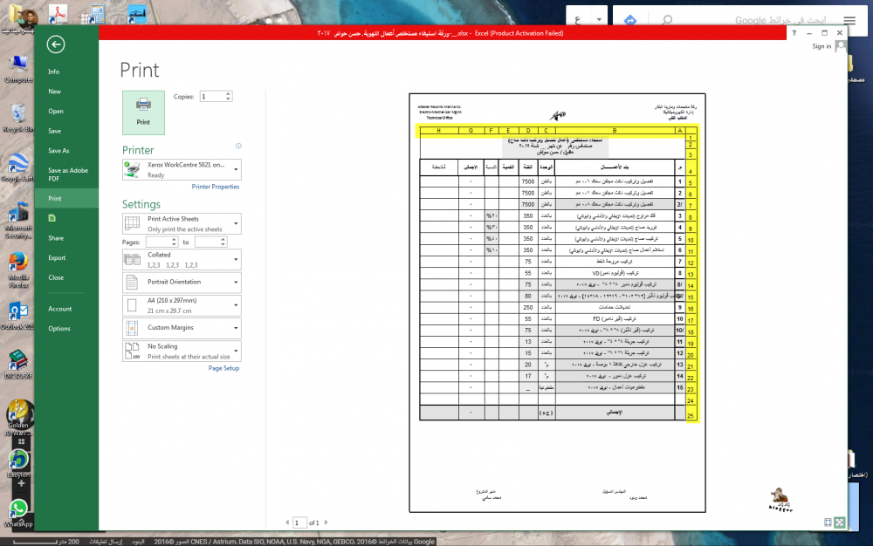Expand the Collated dropdown
Viewport: 873px width, 546px height.
[x=236, y=259]
